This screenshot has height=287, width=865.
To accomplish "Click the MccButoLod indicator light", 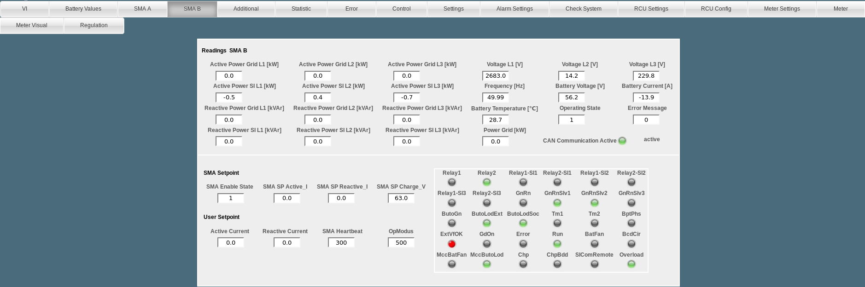I will pos(486,264).
